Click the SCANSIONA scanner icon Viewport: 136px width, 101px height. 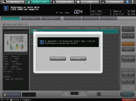(103, 2)
